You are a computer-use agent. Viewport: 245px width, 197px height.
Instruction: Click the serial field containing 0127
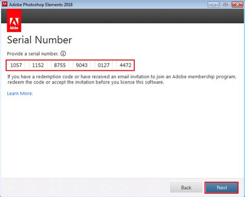[103, 65]
